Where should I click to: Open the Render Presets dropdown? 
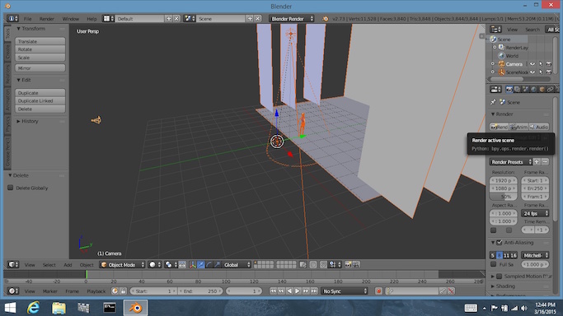click(x=510, y=162)
